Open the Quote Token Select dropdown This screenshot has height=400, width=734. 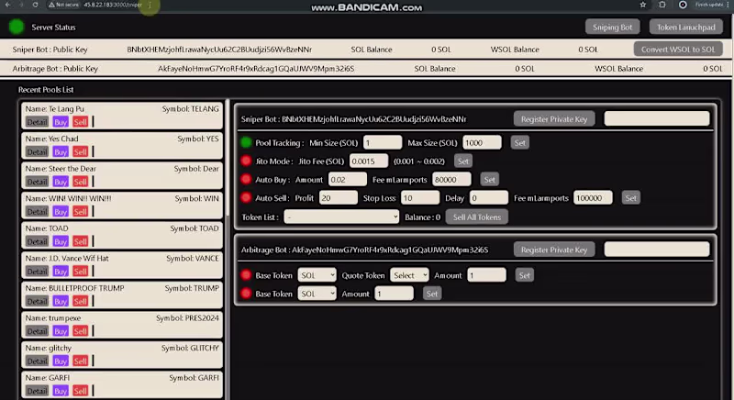(409, 275)
